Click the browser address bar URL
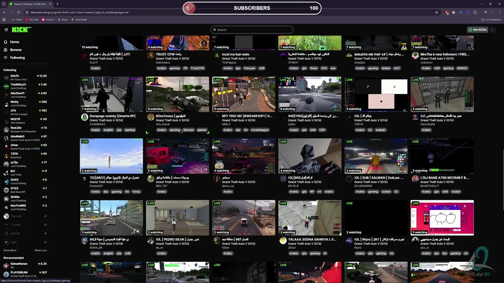Image resolution: width=504 pixels, height=283 pixels. (x=80, y=12)
